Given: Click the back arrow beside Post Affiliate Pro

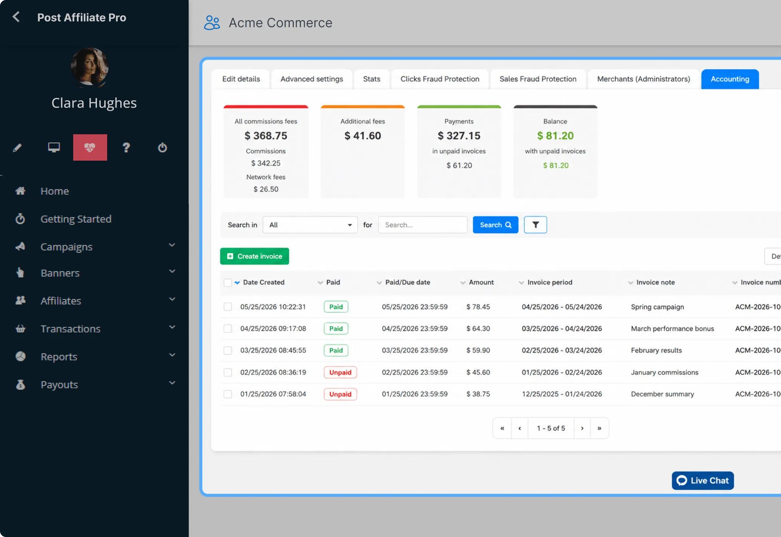Looking at the screenshot, I should pyautogui.click(x=16, y=17).
